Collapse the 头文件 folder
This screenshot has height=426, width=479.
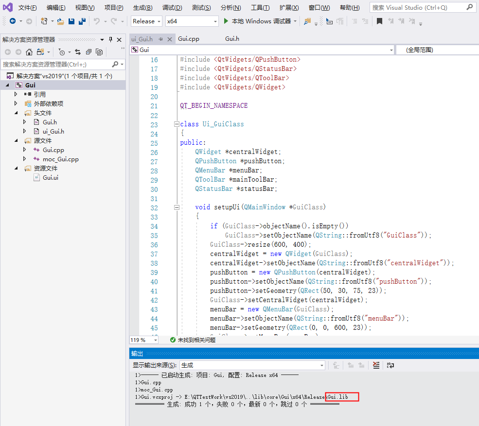pyautogui.click(x=16, y=113)
